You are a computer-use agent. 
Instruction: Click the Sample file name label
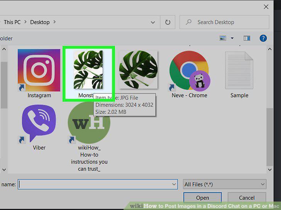239,95
